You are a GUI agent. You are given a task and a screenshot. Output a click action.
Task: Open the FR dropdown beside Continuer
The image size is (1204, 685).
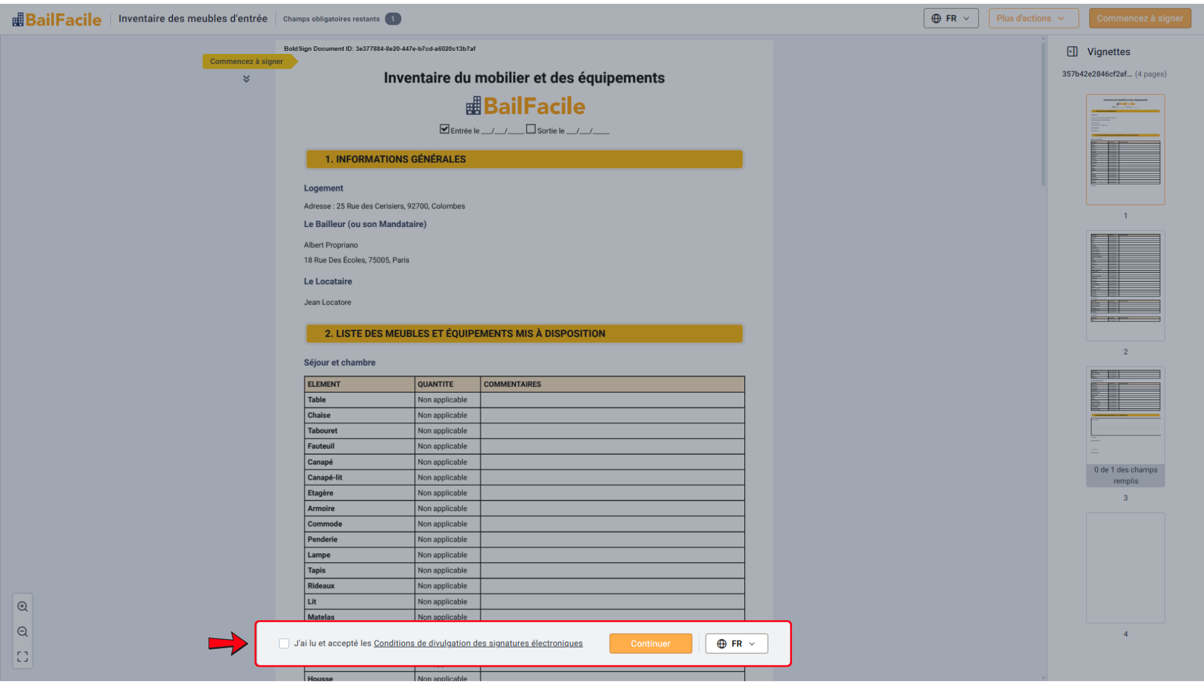[736, 644]
